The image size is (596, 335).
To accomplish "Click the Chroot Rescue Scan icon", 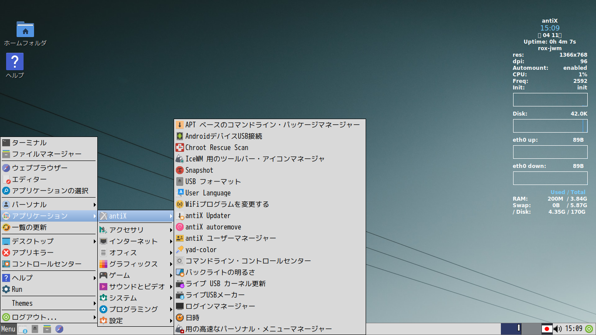I will pos(180,147).
